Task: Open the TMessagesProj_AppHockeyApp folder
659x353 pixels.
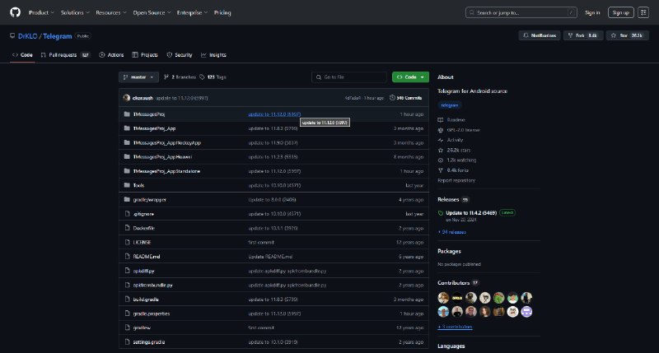Action: pos(167,142)
